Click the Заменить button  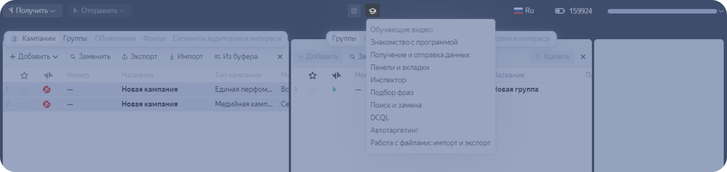point(90,57)
